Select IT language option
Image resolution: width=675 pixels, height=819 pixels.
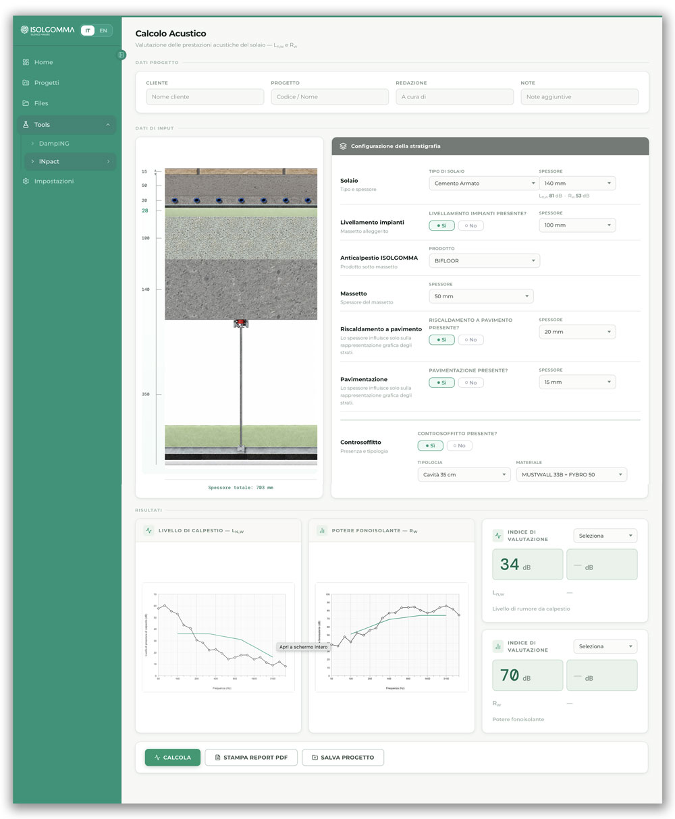[x=88, y=30]
